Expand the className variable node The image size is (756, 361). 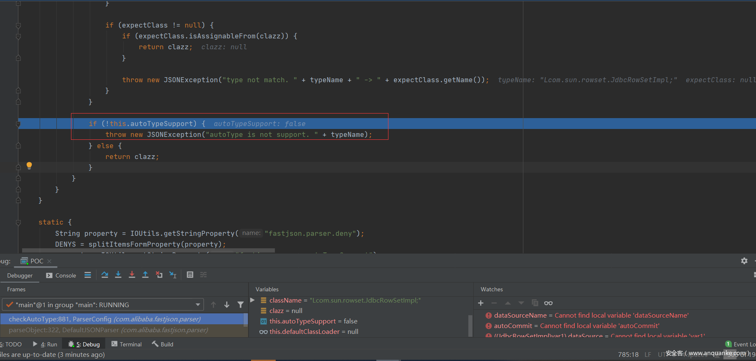click(x=252, y=300)
